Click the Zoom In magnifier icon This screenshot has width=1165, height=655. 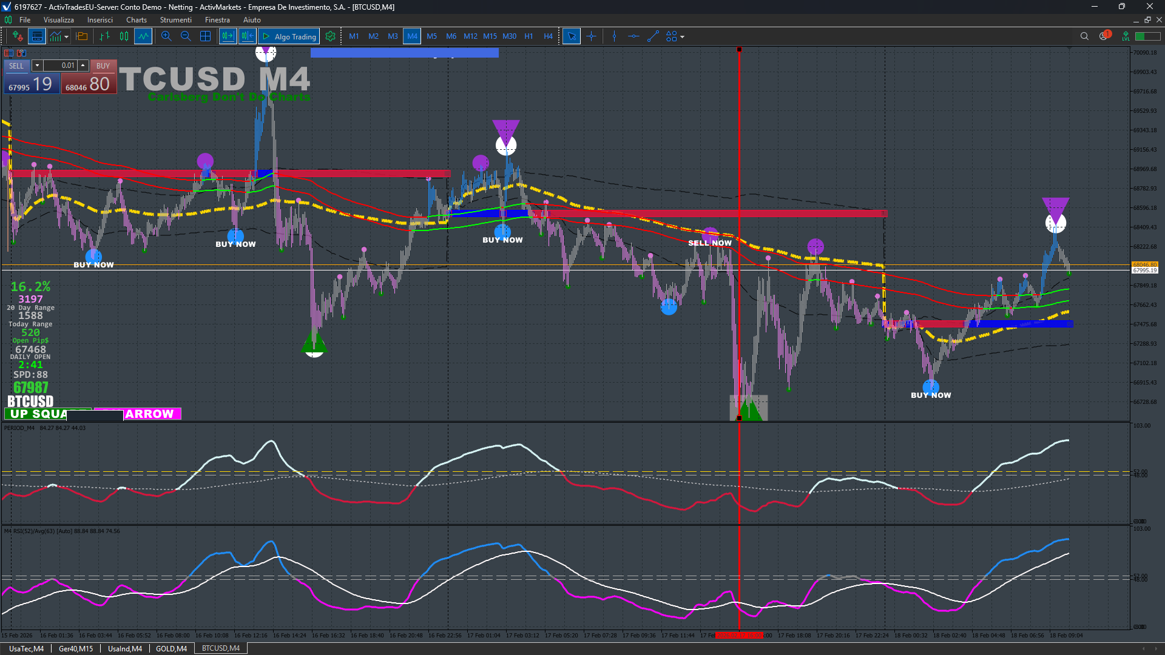[166, 36]
